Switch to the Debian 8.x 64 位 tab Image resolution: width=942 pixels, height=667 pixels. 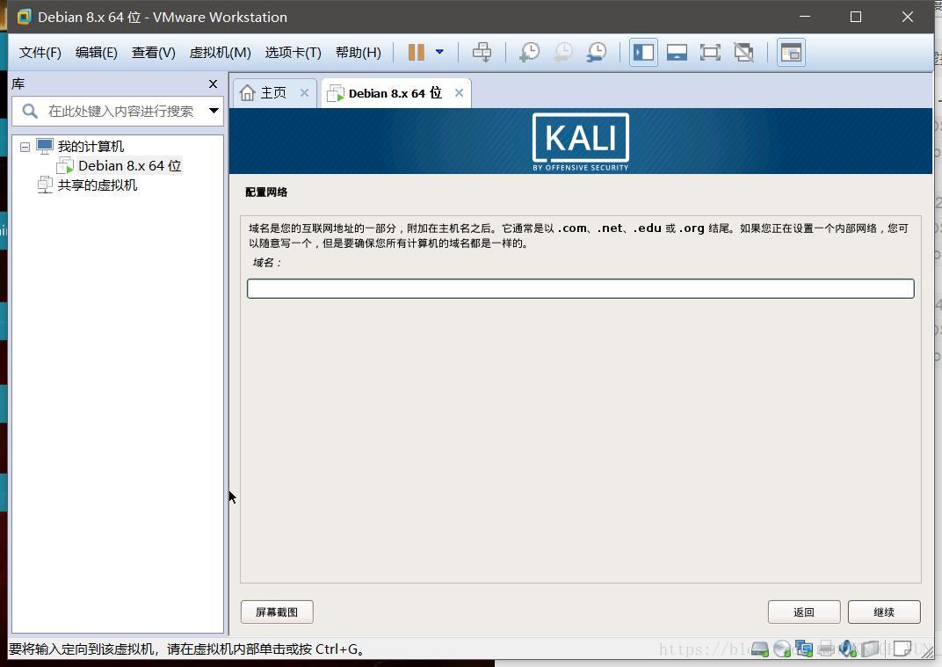[x=395, y=93]
